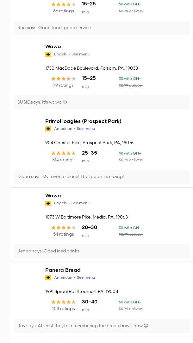
Task: Click Diana's review about favorite place
Action: 71,177
